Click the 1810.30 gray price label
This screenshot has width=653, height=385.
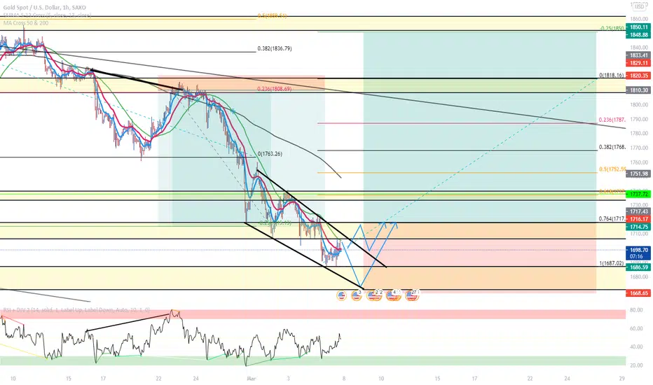638,90
